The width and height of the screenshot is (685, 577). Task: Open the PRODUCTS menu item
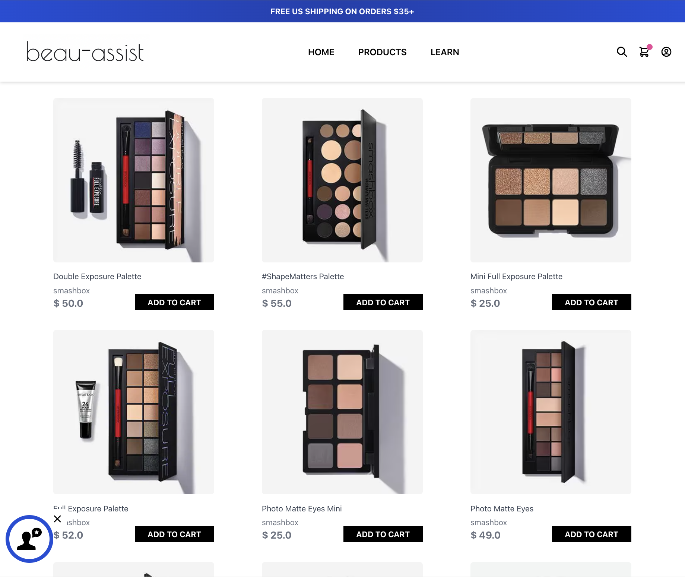coord(382,52)
